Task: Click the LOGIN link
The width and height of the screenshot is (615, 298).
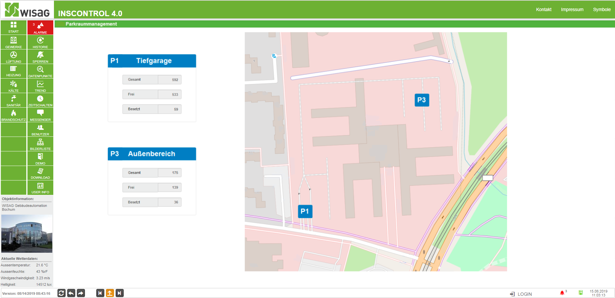Action: [521, 294]
